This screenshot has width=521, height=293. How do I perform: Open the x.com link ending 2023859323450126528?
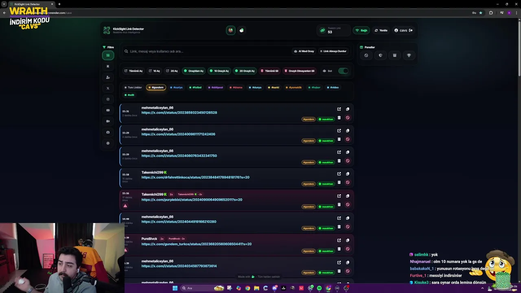pos(179,113)
